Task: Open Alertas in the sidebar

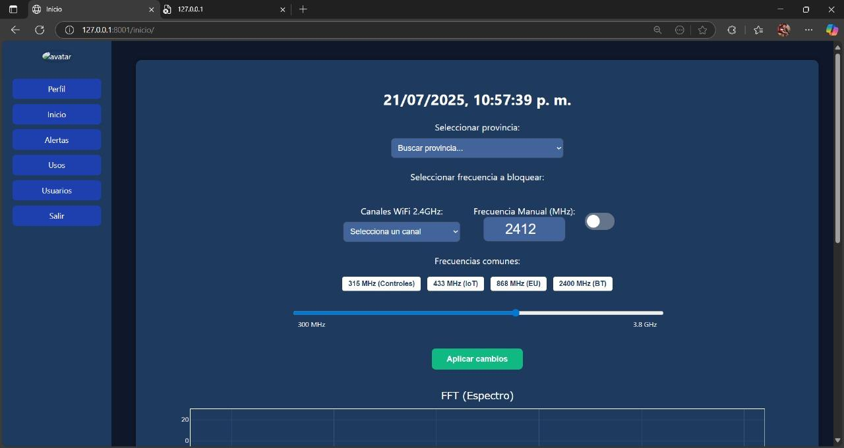Action: 57,140
